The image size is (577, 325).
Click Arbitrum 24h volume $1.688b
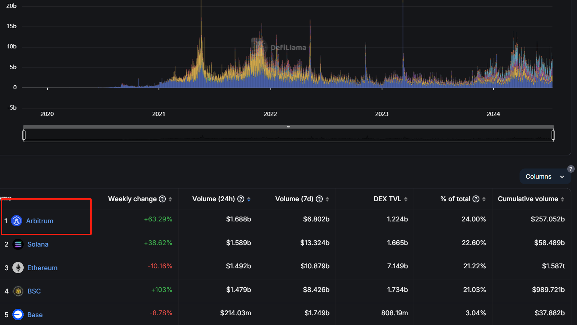click(239, 219)
